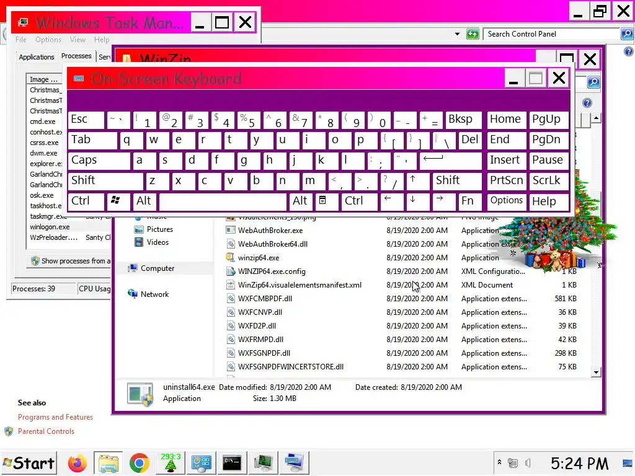Image resolution: width=635 pixels, height=476 pixels.
Task: Click the clock showing 5:24 PM
Action: pyautogui.click(x=579, y=463)
